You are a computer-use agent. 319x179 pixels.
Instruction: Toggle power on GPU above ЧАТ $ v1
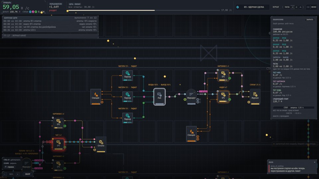tap(65, 126)
